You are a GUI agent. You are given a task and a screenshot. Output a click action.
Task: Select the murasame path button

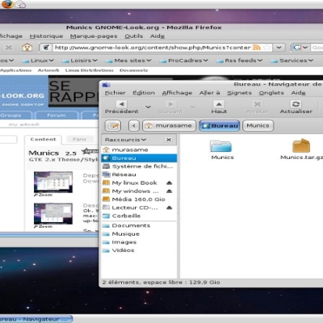tap(169, 126)
